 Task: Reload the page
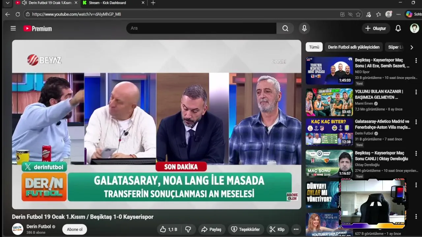(18, 14)
